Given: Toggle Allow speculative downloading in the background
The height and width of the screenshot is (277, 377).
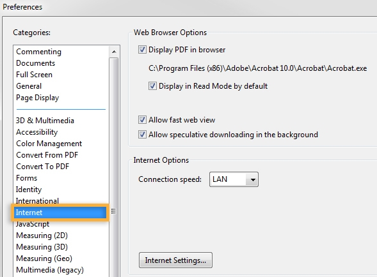Looking at the screenshot, I should coord(142,135).
